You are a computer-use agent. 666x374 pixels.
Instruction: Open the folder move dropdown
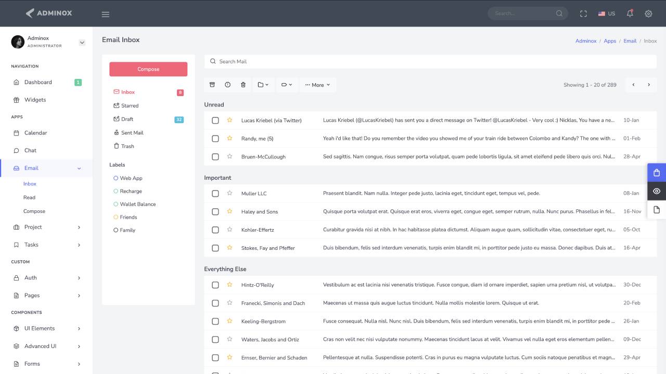tap(263, 85)
